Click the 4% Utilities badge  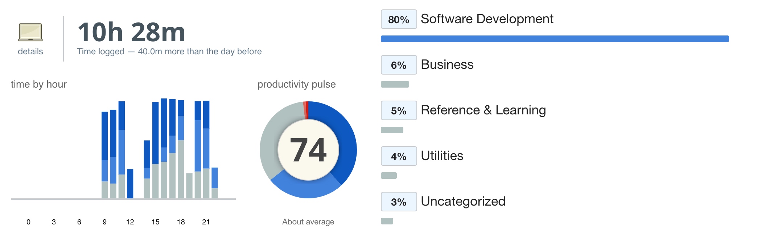[399, 156]
